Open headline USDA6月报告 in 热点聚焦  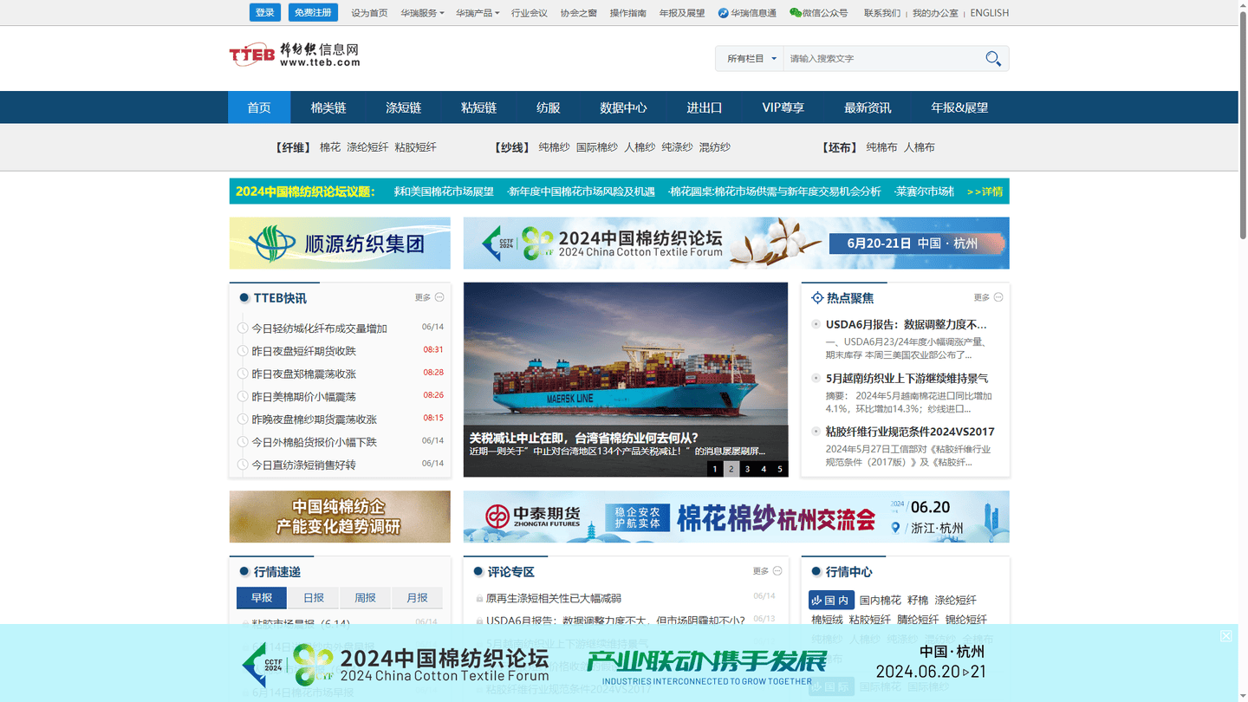pyautogui.click(x=907, y=324)
